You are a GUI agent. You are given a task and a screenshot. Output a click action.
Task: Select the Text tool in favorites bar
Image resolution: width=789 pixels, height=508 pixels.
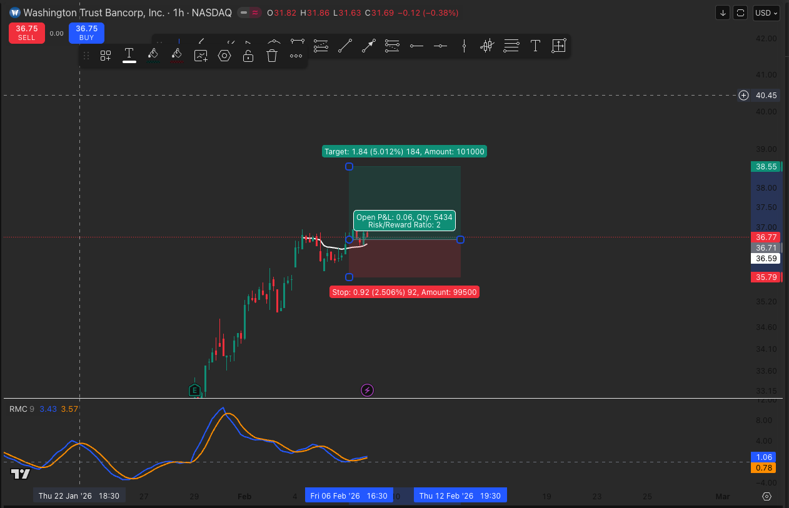(535, 45)
